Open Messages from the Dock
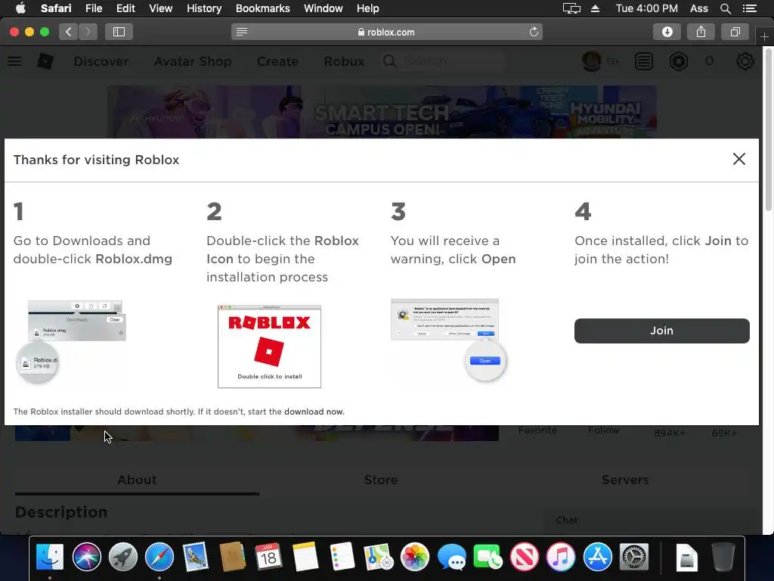The height and width of the screenshot is (581, 774). [451, 557]
